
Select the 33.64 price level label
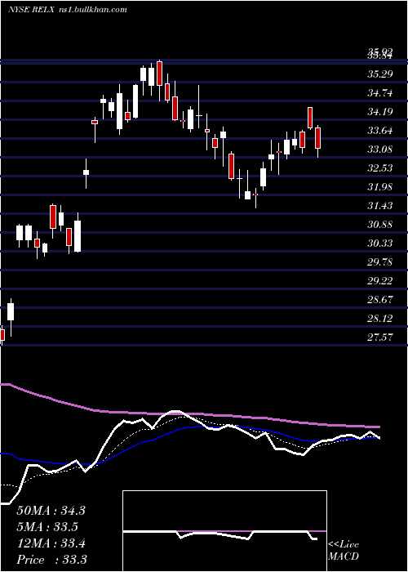380,131
